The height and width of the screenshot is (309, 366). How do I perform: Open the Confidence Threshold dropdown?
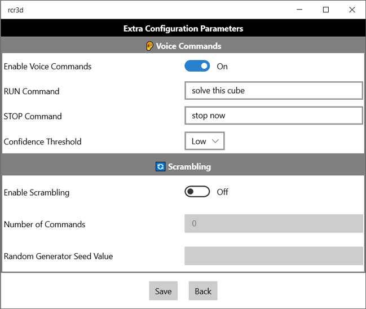[x=205, y=141]
